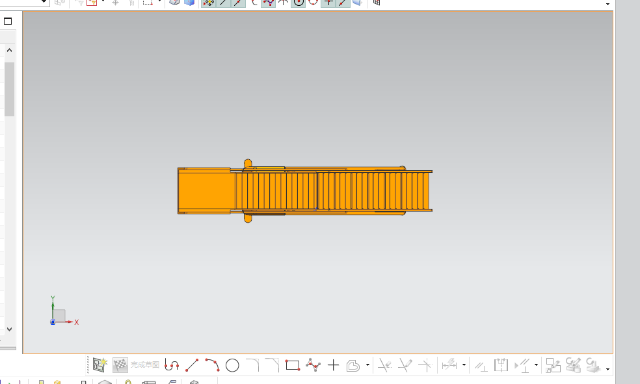640x384 pixels.
Task: Click the Offset Curve tool icon
Action: (x=353, y=365)
